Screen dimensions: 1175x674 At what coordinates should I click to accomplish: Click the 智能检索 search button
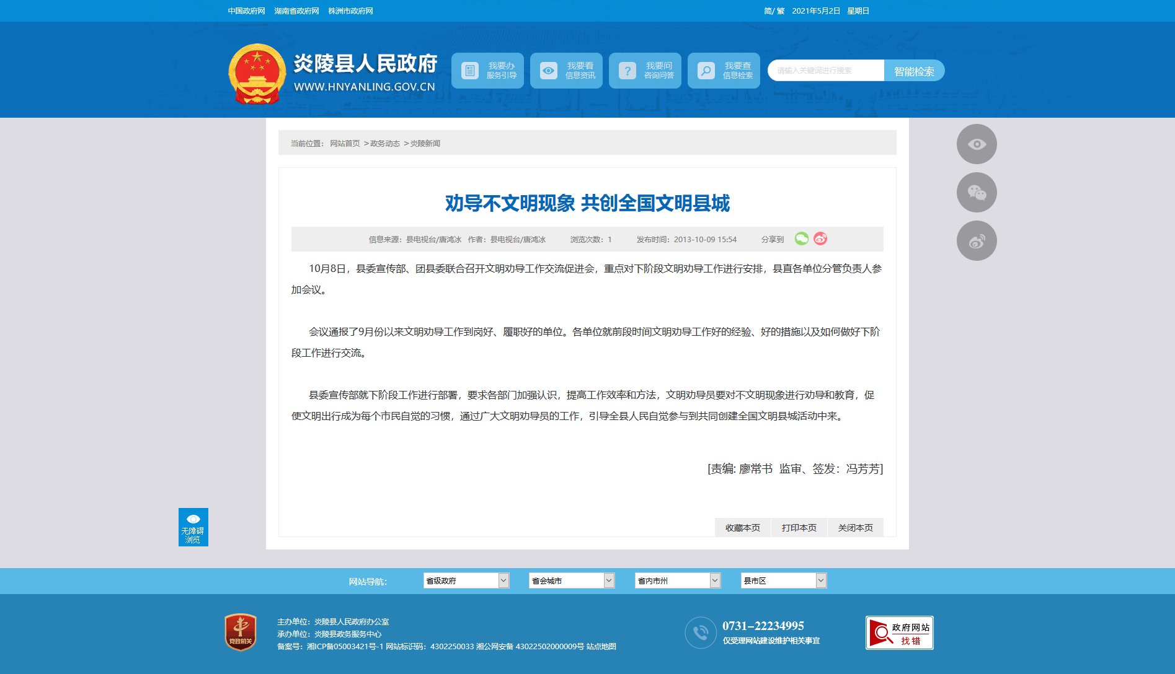point(914,71)
